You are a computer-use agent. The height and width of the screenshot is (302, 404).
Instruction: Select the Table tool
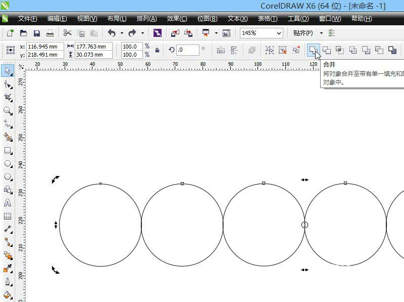pos(8,216)
